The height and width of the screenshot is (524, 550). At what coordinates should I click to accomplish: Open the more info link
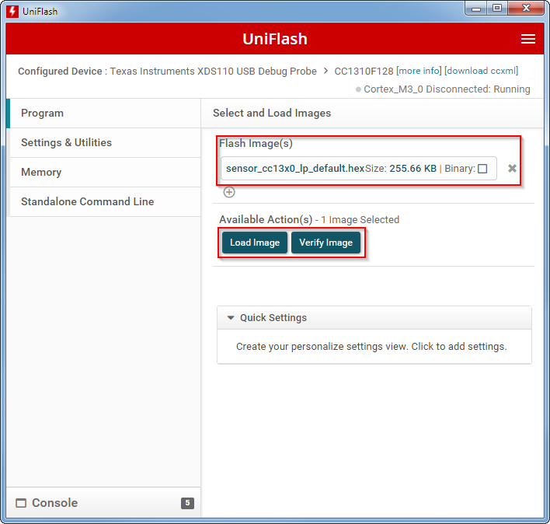pos(419,72)
